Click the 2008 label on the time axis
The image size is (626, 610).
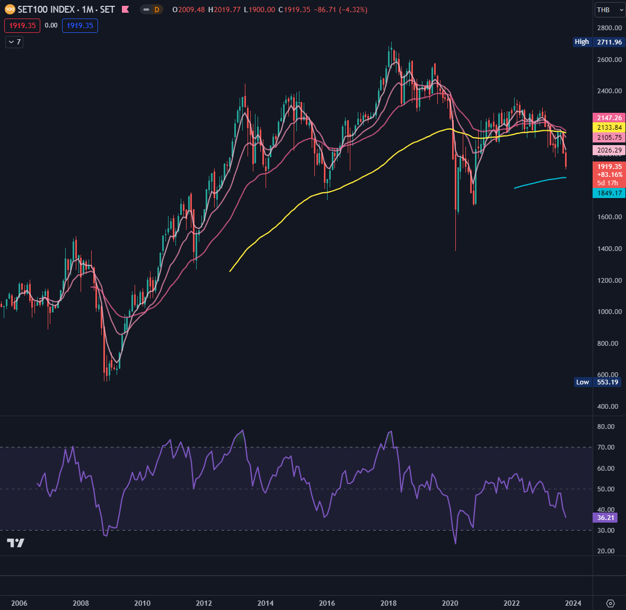[81, 603]
